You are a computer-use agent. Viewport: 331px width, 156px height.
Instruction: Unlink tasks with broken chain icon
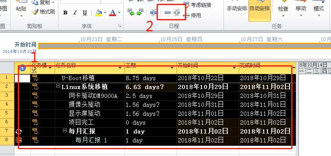(x=177, y=13)
